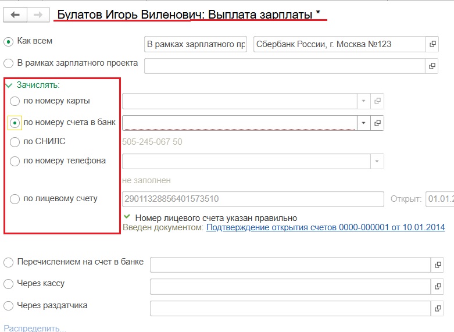Select the 'по номеру карты' radio button
The height and width of the screenshot is (332, 454).
(x=15, y=101)
